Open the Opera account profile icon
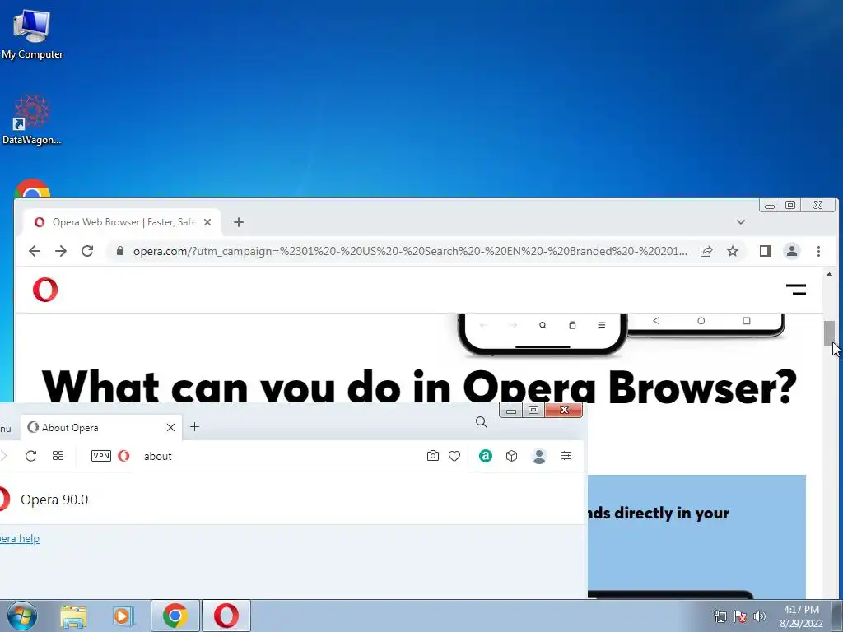Viewport: 843px width, 632px height. [x=538, y=456]
